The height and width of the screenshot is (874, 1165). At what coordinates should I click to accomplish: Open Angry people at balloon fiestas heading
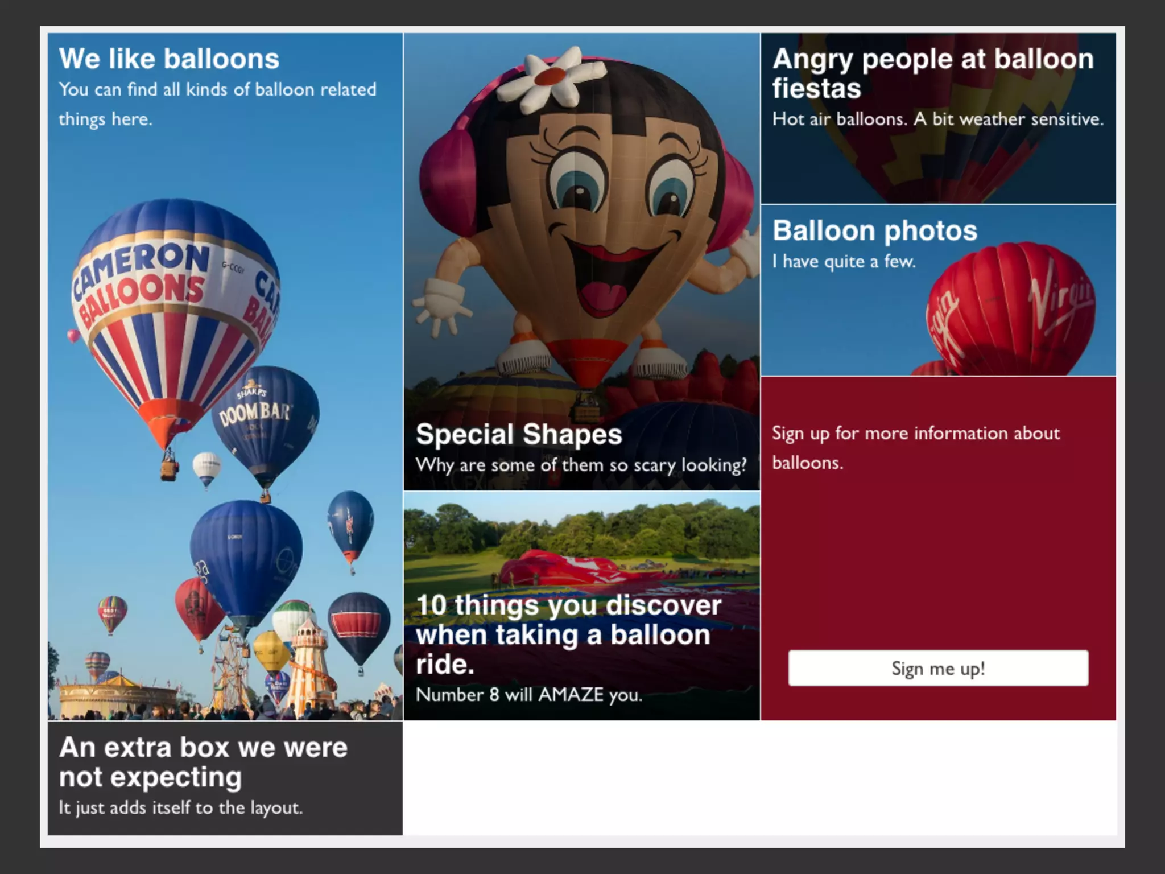tap(932, 74)
